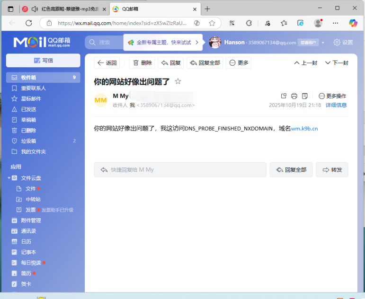Click the bottom 回复全部 button
The height and width of the screenshot is (299, 365).
pos(291,170)
